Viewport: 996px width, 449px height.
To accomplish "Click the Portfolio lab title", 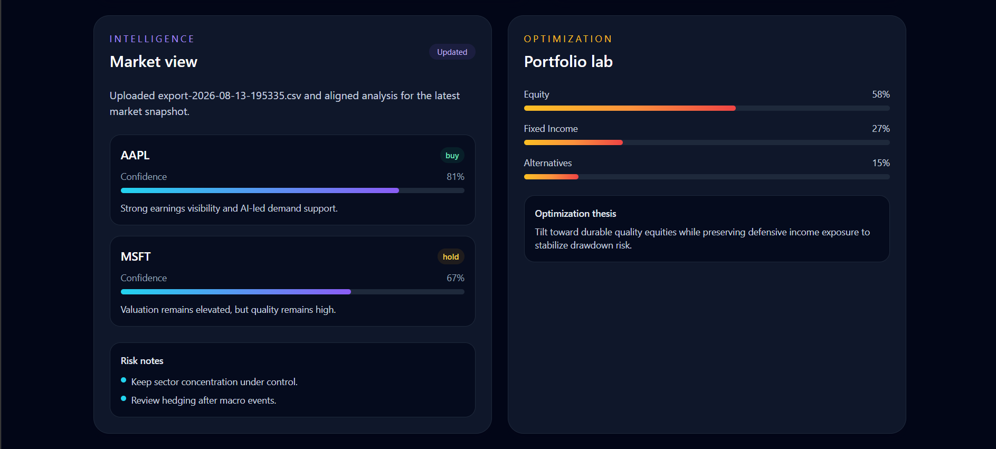I will (568, 62).
